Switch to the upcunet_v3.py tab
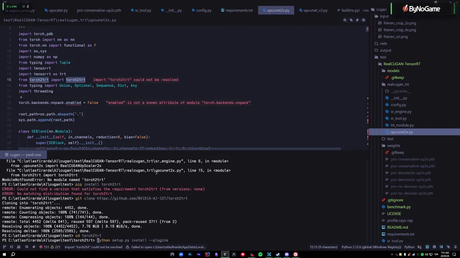Image resolution: width=460 pixels, height=258 pixels. pos(313,10)
